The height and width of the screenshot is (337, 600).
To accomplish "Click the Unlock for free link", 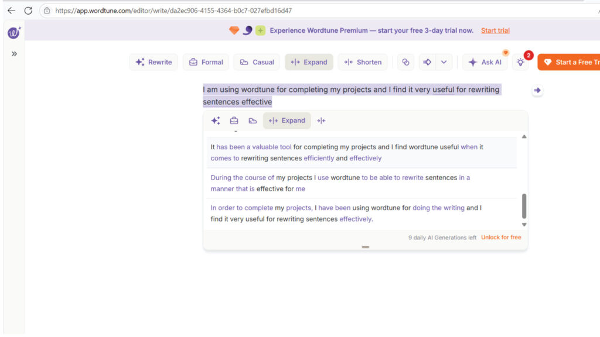I will pos(501,238).
